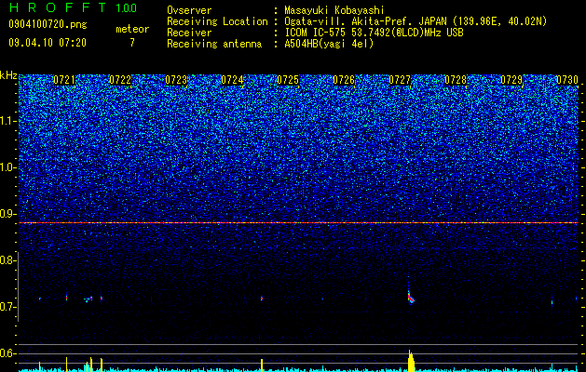Select the 0723 time marker
The height and width of the screenshot is (372, 586).
tap(176, 80)
